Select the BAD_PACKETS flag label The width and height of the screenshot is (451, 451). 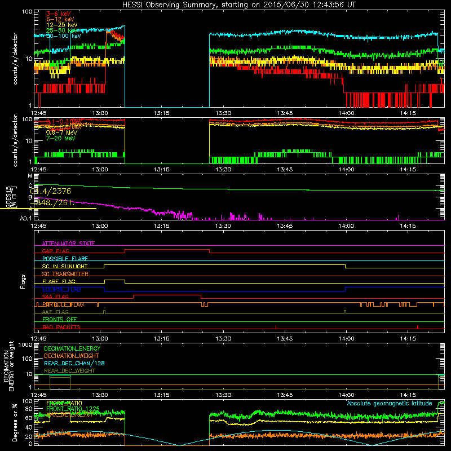click(61, 327)
